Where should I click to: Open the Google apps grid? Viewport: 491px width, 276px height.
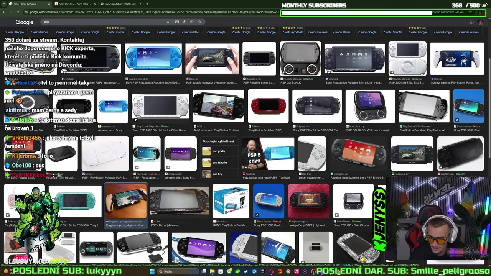pyautogui.click(x=472, y=22)
